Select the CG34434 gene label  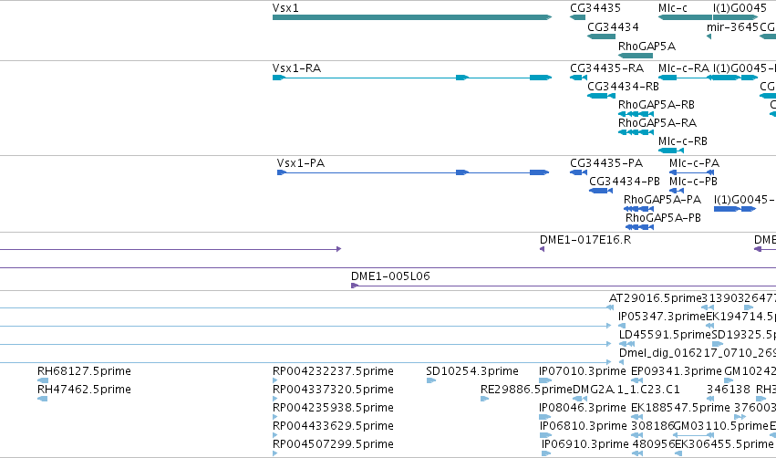click(613, 26)
